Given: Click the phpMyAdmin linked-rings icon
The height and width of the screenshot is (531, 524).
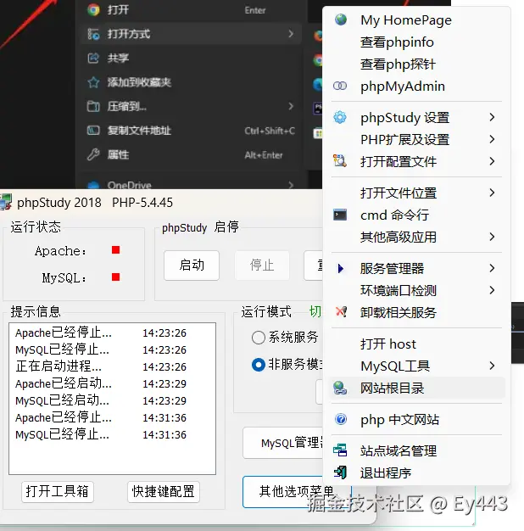Looking at the screenshot, I should (340, 86).
